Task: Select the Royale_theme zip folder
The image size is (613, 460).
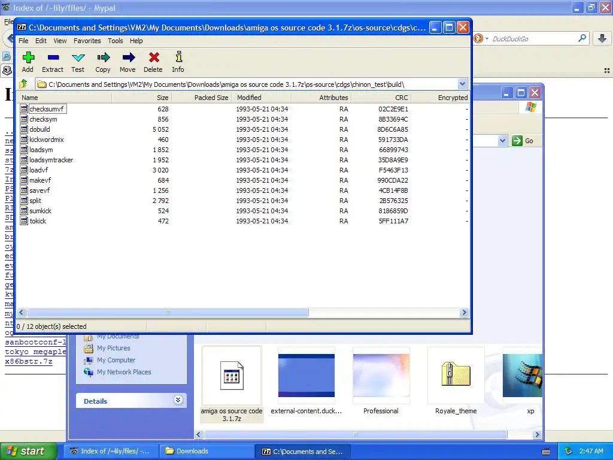Action: [x=456, y=375]
